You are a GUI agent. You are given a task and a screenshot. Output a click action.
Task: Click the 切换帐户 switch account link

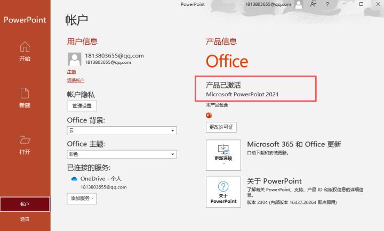click(x=76, y=80)
